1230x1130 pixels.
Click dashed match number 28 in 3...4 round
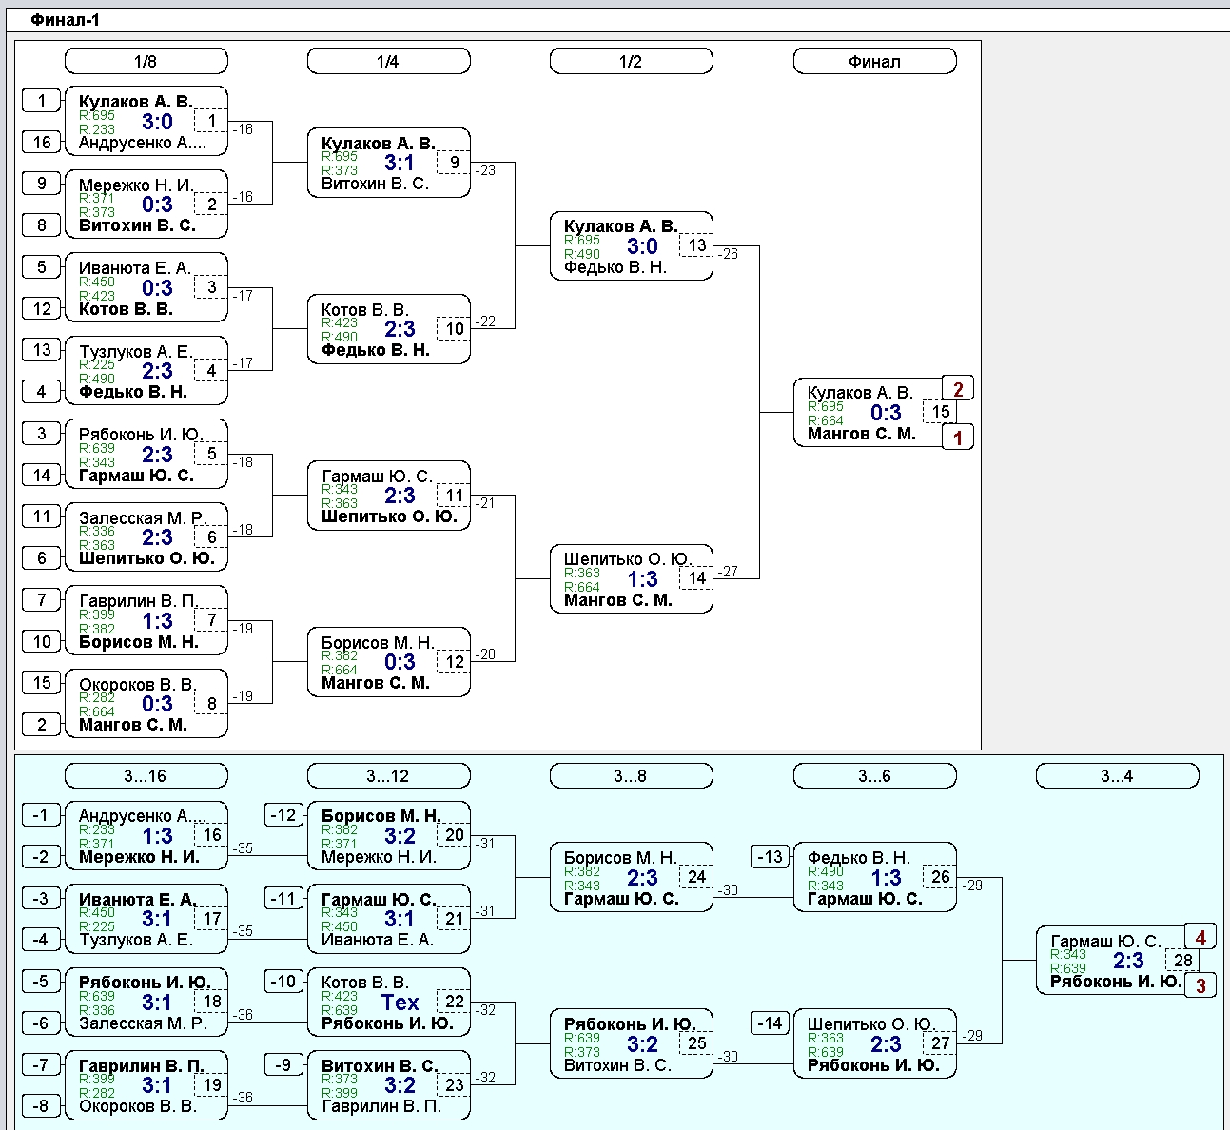1182,961
